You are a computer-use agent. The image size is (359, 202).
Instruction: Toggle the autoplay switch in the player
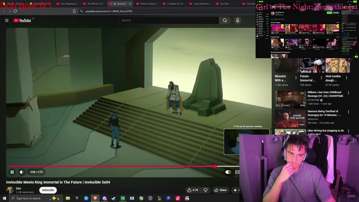(228, 172)
